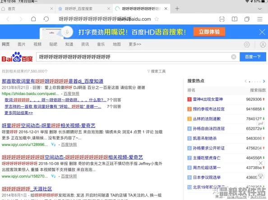Click the 百度一下 search button
The width and height of the screenshot is (268, 200).
click(x=253, y=57)
